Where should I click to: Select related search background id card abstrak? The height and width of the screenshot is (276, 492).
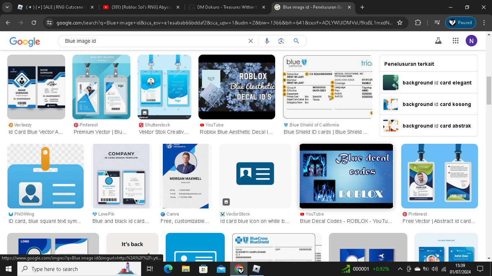(429, 126)
